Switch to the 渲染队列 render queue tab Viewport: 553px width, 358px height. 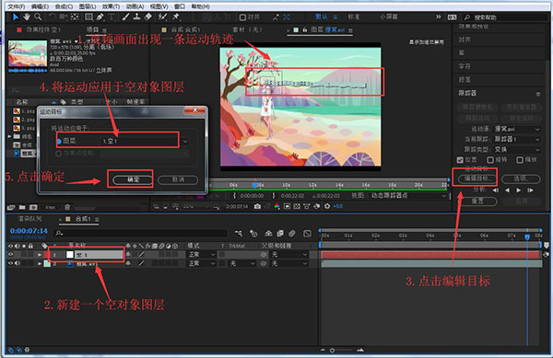tap(29, 219)
